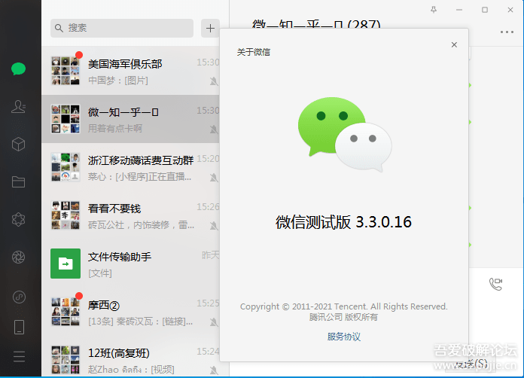
Task: Click 腾讯公司 版权所有 text
Action: click(343, 317)
